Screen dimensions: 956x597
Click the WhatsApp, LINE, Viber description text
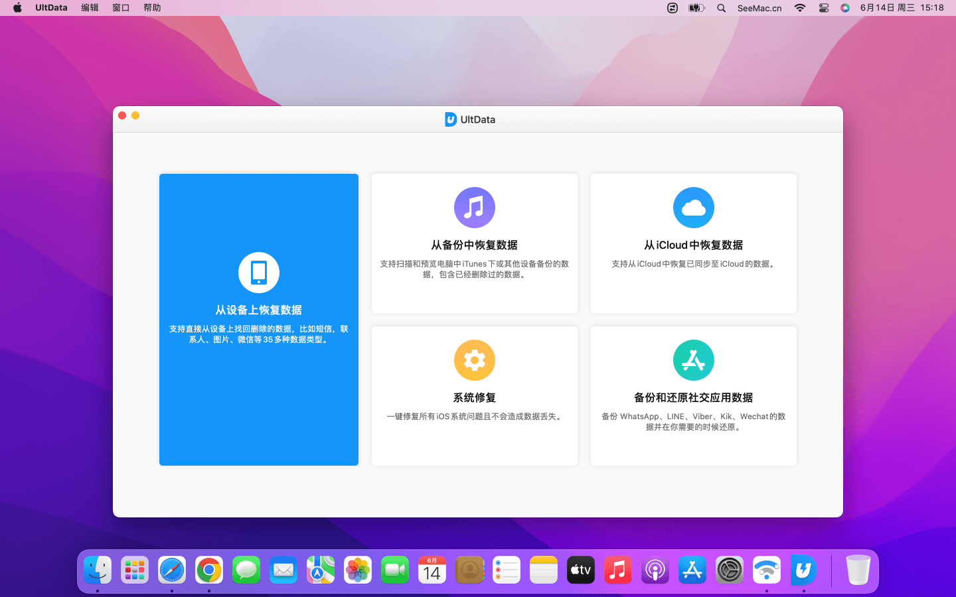694,422
